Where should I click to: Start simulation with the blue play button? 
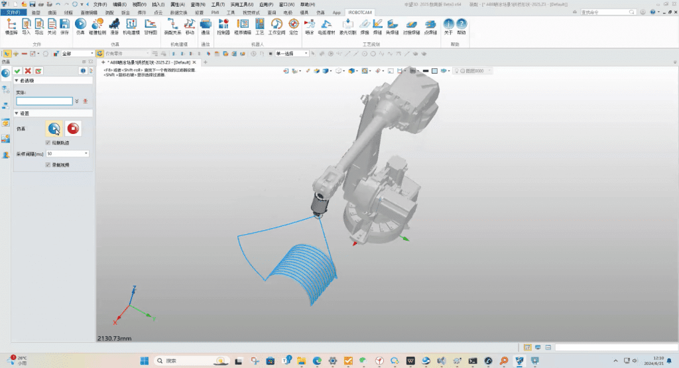pyautogui.click(x=54, y=129)
